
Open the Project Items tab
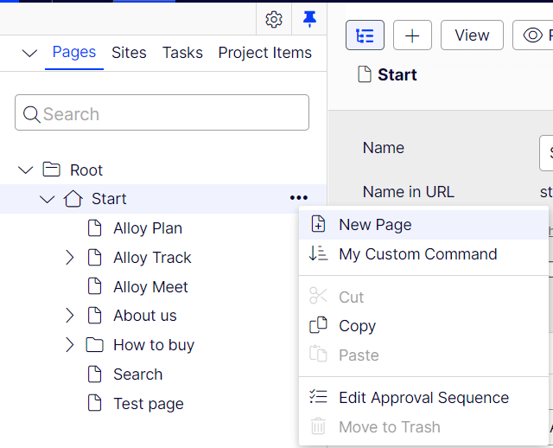[264, 53]
